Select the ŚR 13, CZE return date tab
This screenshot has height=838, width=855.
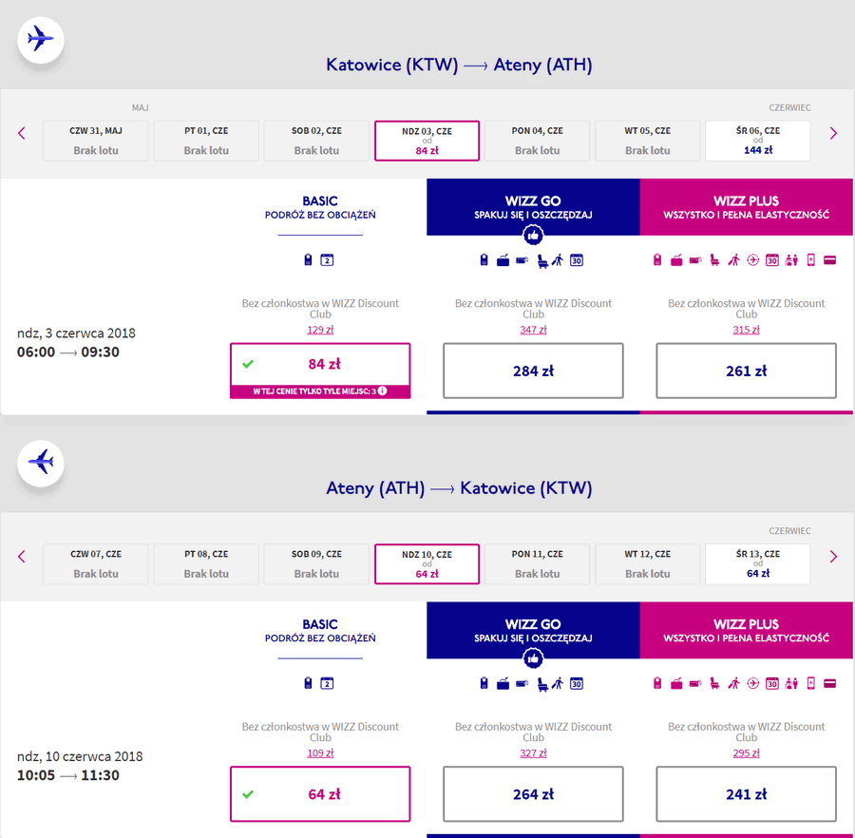coord(757,563)
